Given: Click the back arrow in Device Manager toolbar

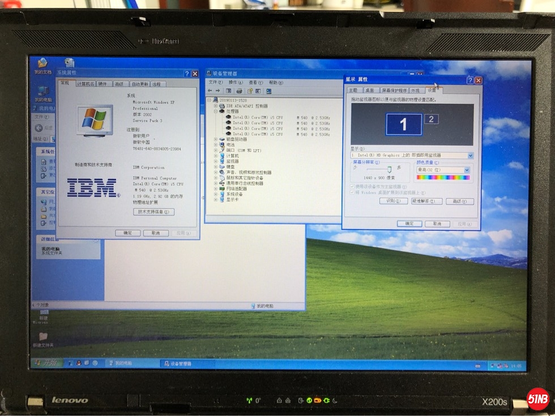Looking at the screenshot, I should coord(210,91).
